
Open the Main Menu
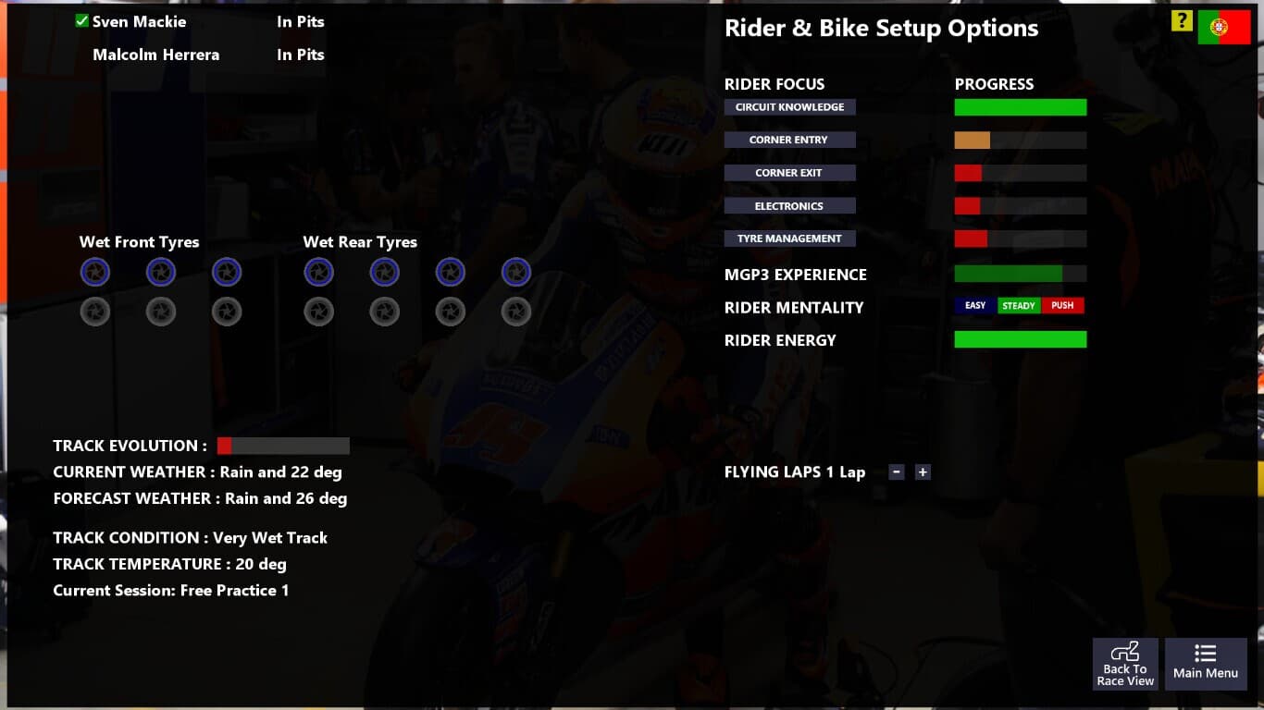[1206, 663]
